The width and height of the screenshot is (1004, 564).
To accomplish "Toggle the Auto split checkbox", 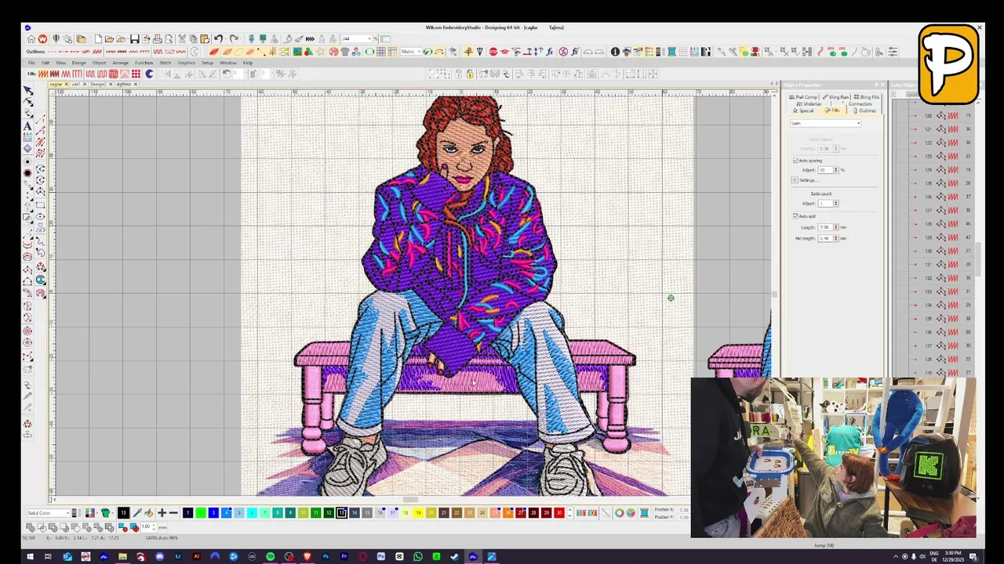I will tap(795, 215).
